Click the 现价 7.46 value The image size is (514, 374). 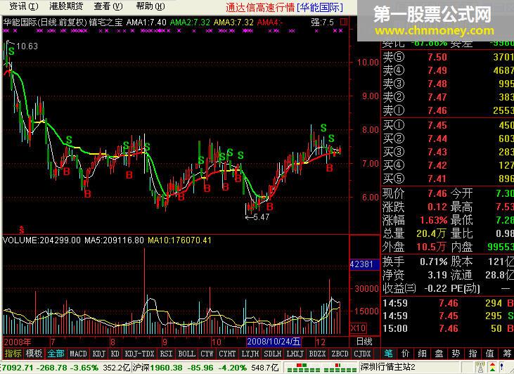point(437,193)
